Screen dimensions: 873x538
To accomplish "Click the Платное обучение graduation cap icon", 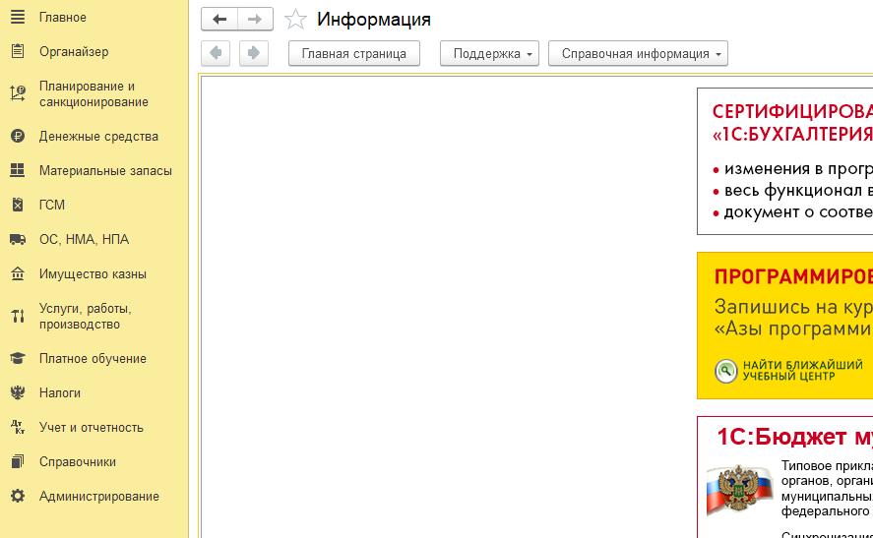I will (x=18, y=358).
